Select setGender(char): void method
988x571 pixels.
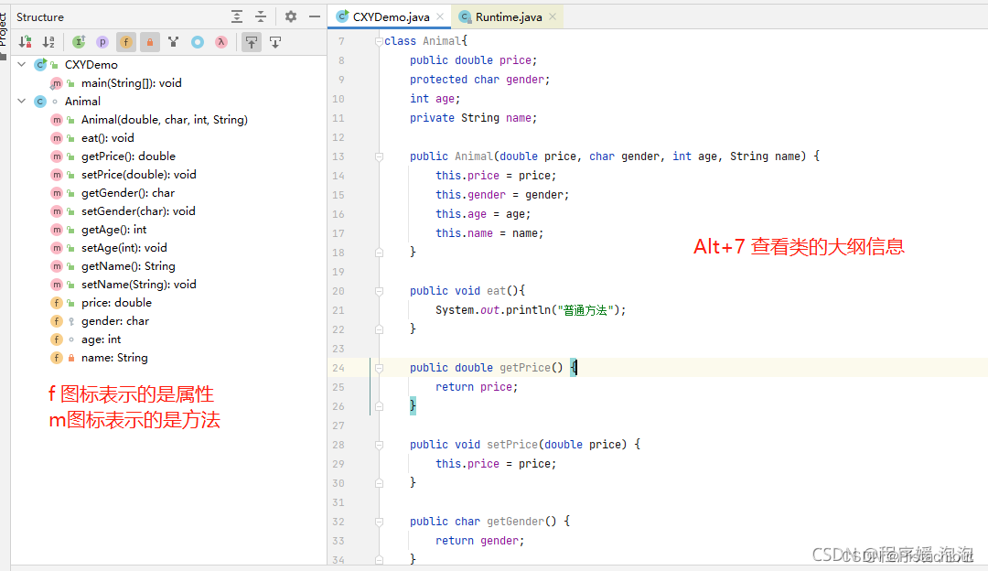138,210
